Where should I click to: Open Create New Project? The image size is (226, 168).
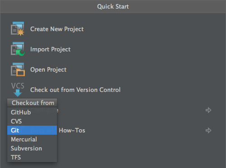[57, 29]
